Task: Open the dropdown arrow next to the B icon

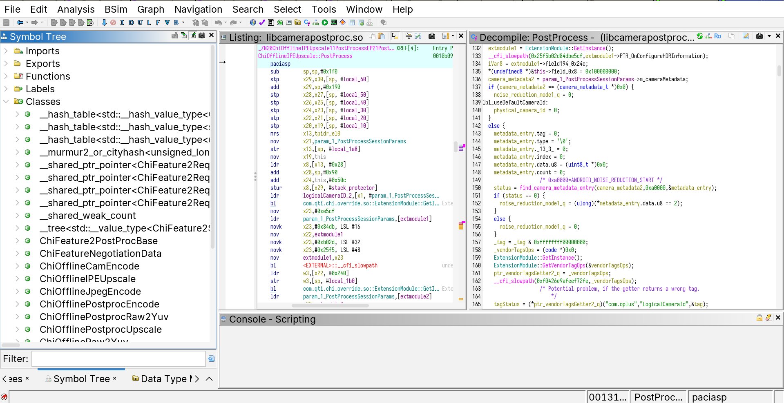Action: (183, 22)
